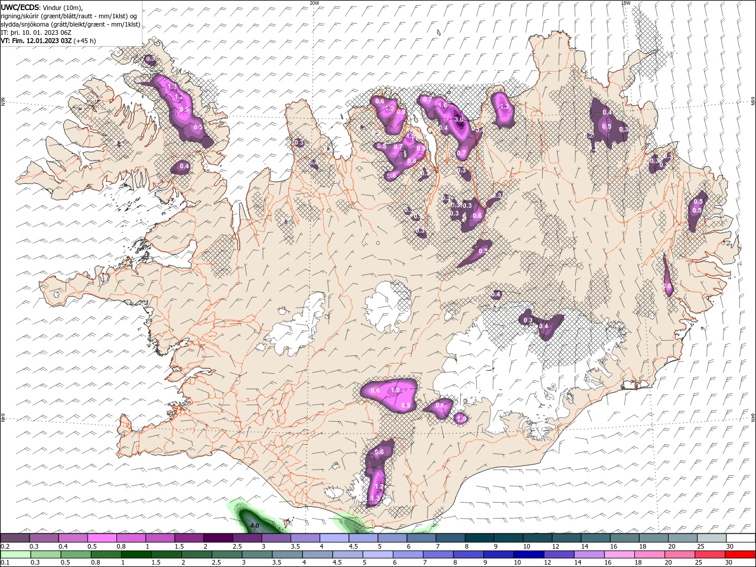Image resolution: width=756 pixels, height=567 pixels.
Task: Click the '15W' longitude label at top
Action: [625, 3]
